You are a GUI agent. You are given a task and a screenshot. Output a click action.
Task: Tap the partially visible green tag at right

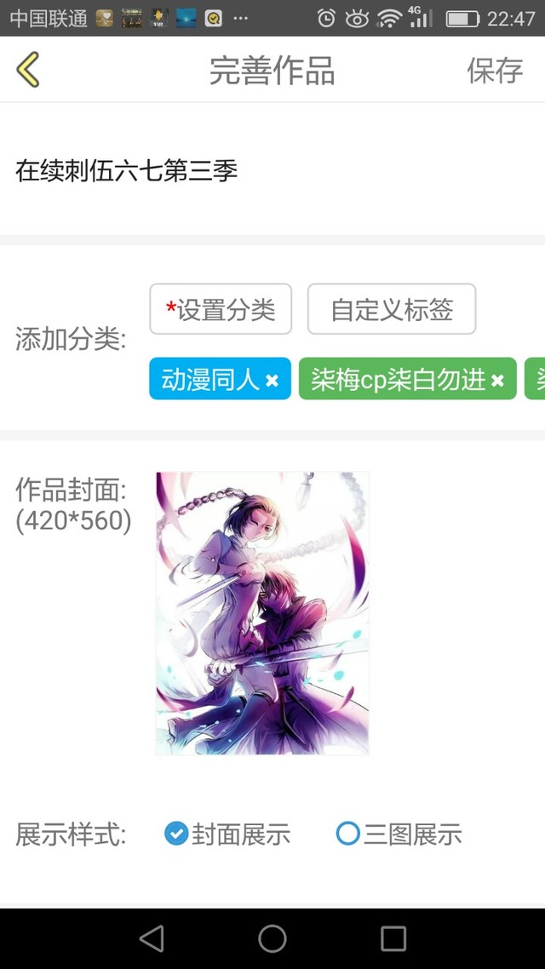point(535,378)
